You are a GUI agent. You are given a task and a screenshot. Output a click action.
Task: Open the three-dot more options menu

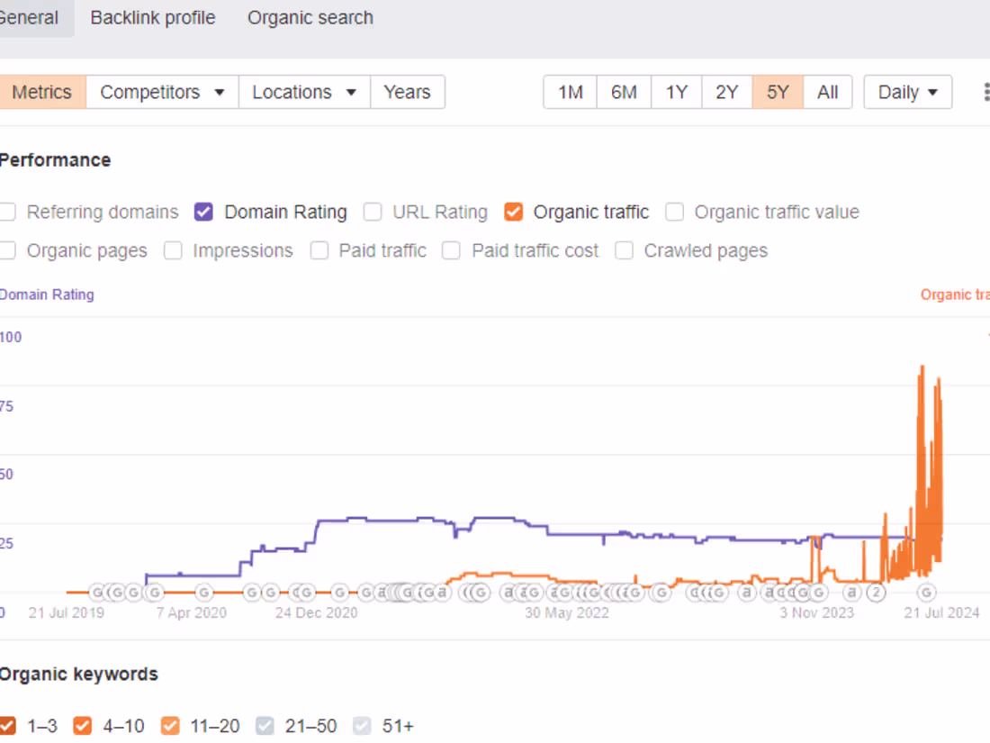(x=985, y=92)
